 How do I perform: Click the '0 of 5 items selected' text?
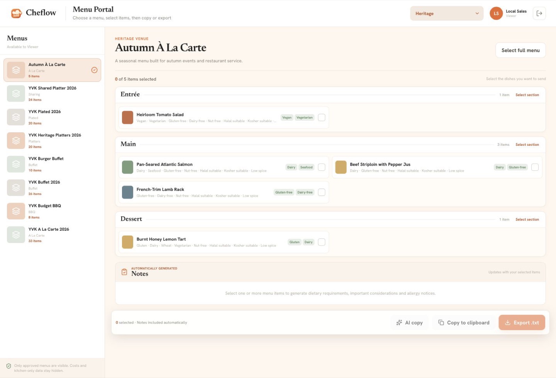[136, 79]
